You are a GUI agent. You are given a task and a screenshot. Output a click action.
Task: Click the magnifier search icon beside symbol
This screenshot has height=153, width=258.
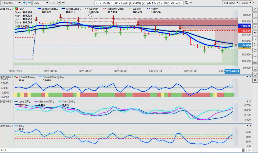(x=187, y=3)
